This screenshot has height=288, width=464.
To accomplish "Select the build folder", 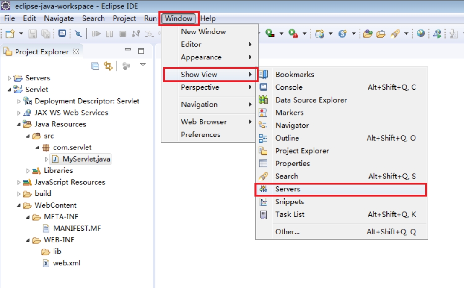I will point(43,193).
